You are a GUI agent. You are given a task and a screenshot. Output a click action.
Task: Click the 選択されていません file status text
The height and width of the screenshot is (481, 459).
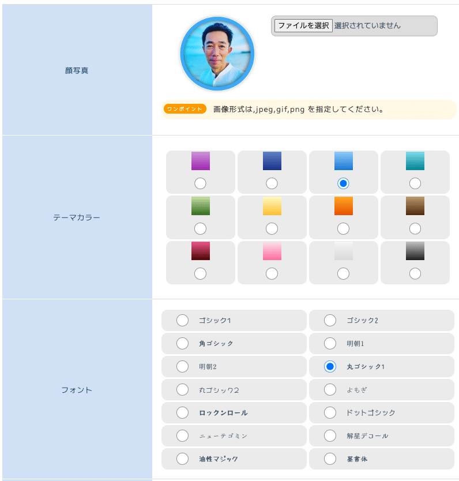pyautogui.click(x=367, y=25)
